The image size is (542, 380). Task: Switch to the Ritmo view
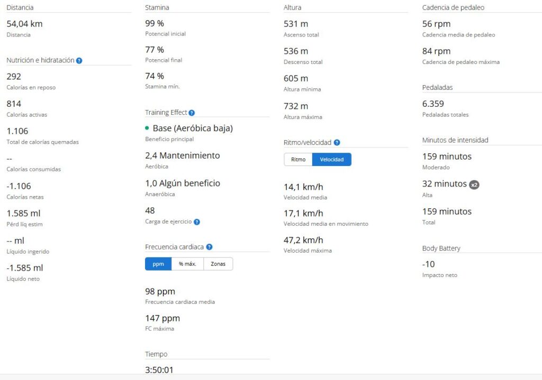(298, 160)
